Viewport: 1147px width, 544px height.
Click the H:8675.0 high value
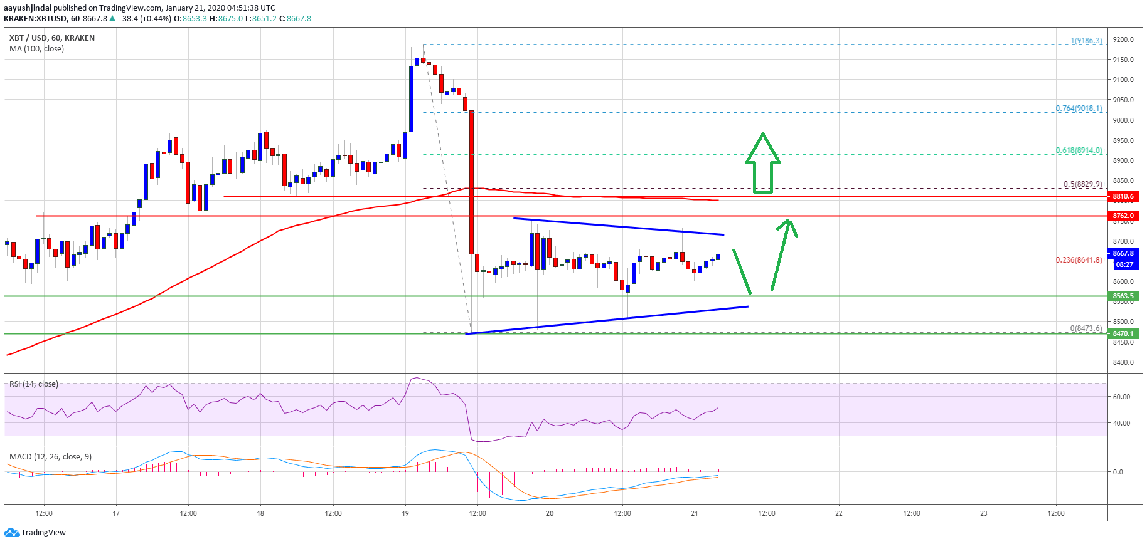click(226, 19)
